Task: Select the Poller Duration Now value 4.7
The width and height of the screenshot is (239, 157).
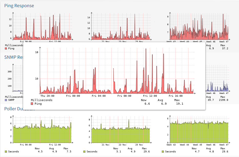Action: pos(197,152)
